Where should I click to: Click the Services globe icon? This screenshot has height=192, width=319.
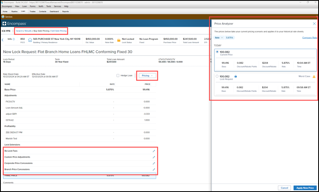(x=3, y=17)
